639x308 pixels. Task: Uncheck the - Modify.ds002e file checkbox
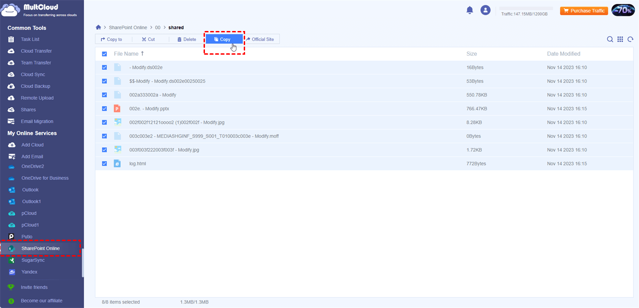(x=105, y=67)
